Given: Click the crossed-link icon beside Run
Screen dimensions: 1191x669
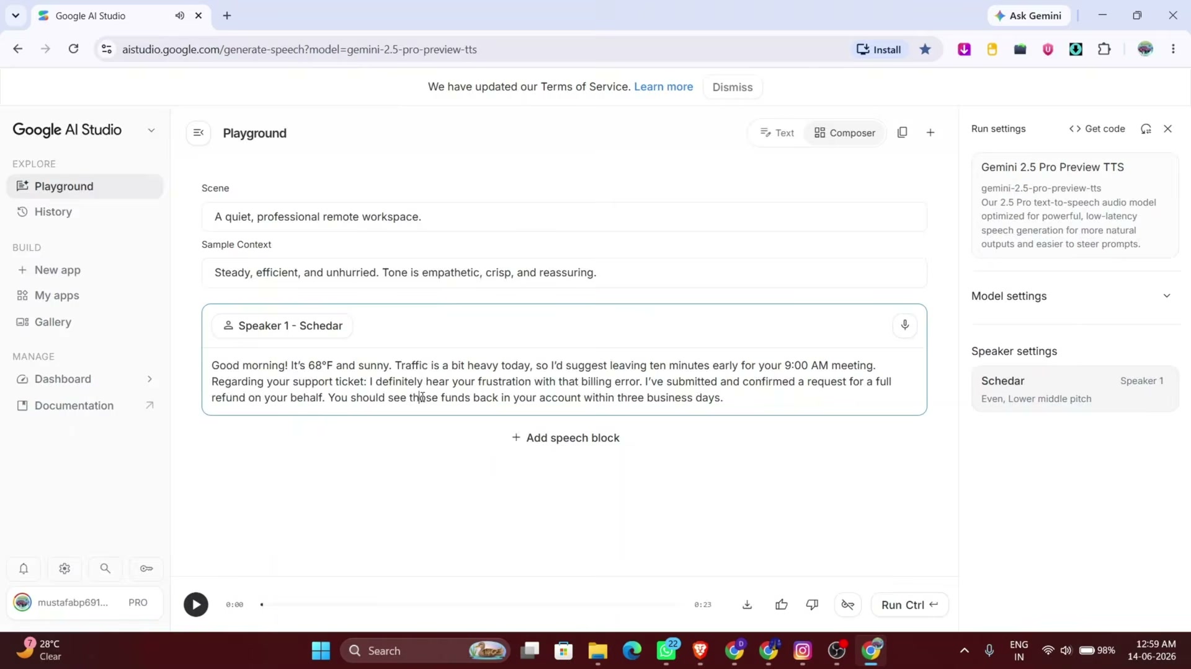Looking at the screenshot, I should (848, 605).
